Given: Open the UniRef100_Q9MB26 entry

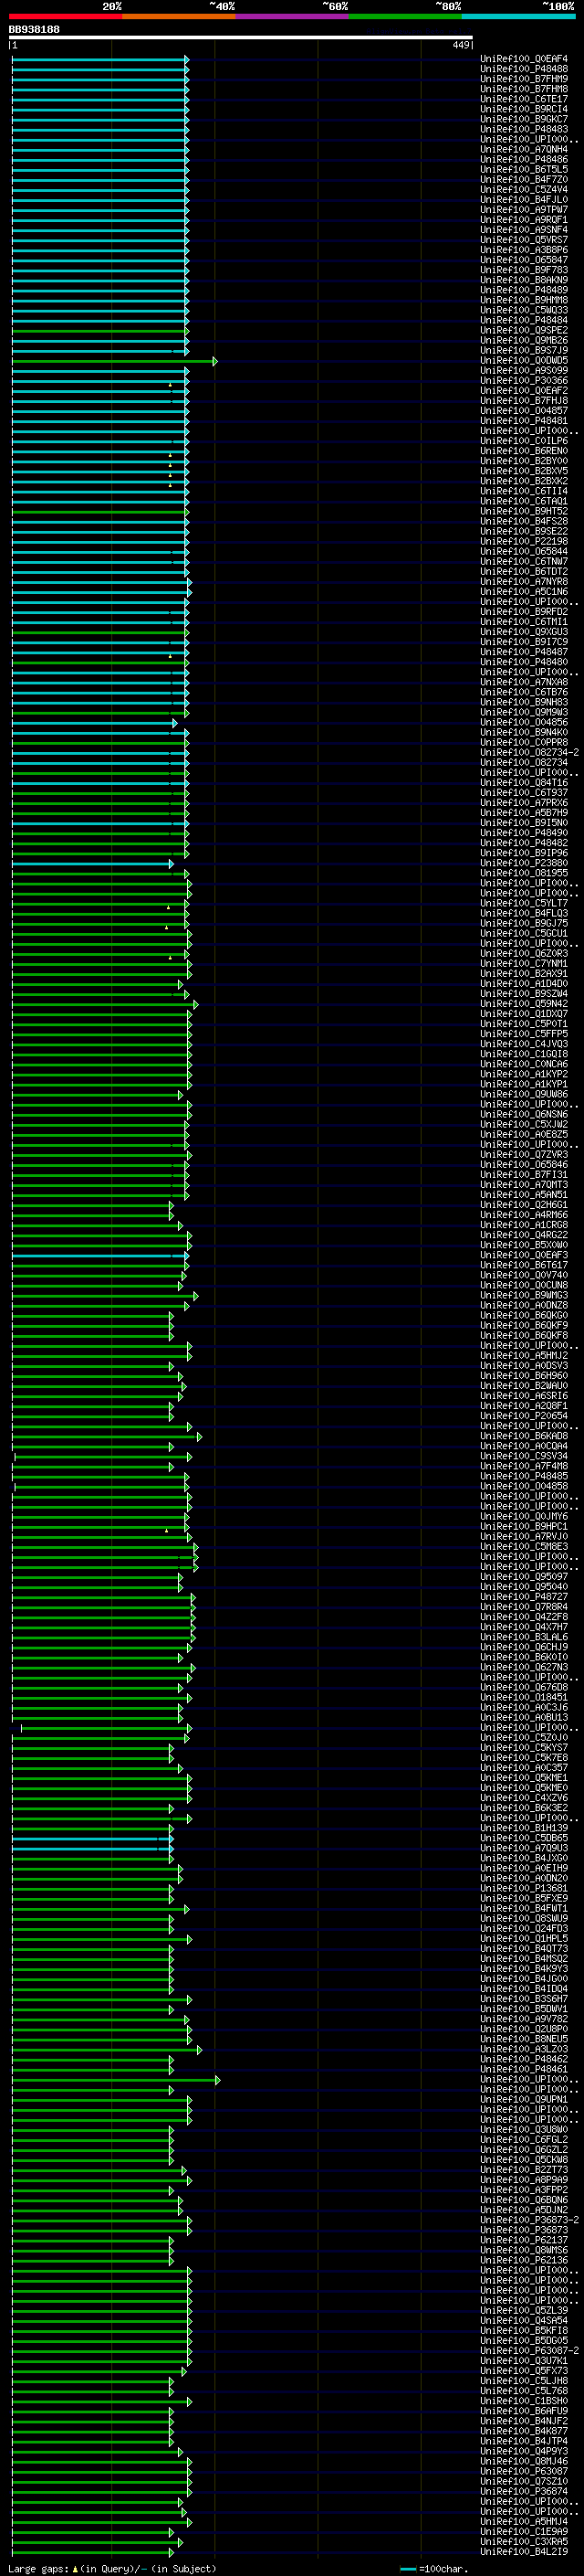Looking at the screenshot, I should (524, 340).
